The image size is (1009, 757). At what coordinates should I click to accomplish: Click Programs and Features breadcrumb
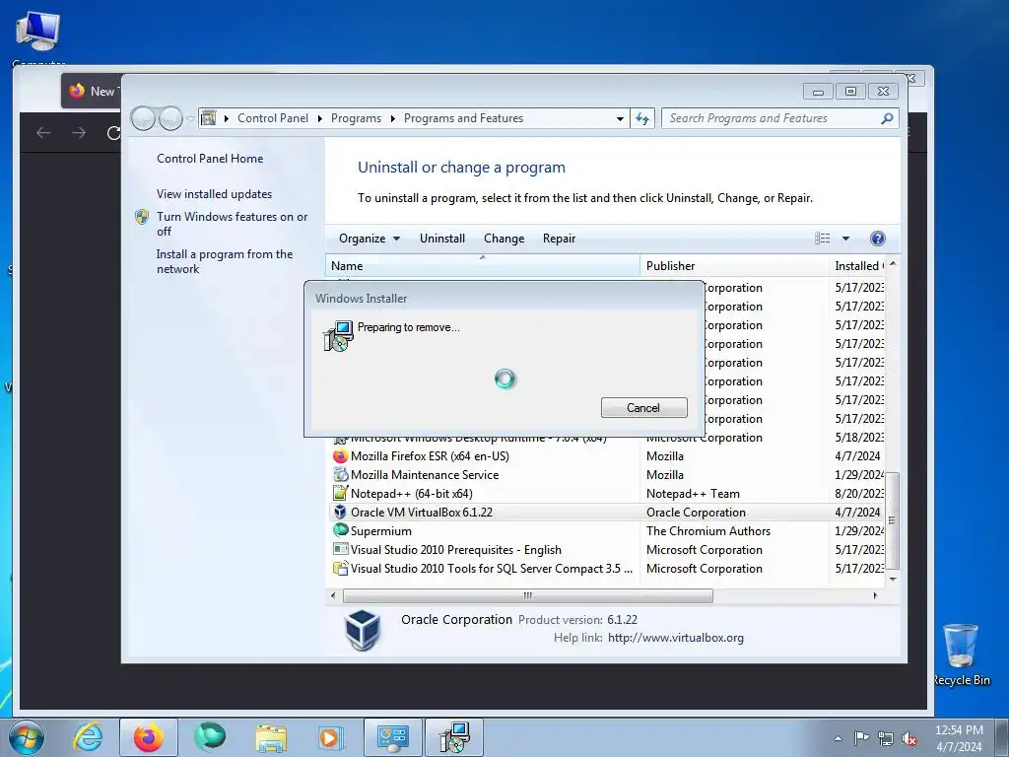tap(463, 118)
